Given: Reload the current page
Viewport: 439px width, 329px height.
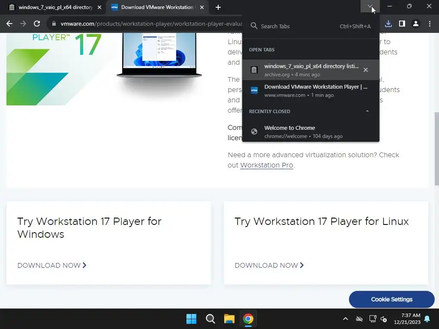Looking at the screenshot, I should tap(37, 24).
